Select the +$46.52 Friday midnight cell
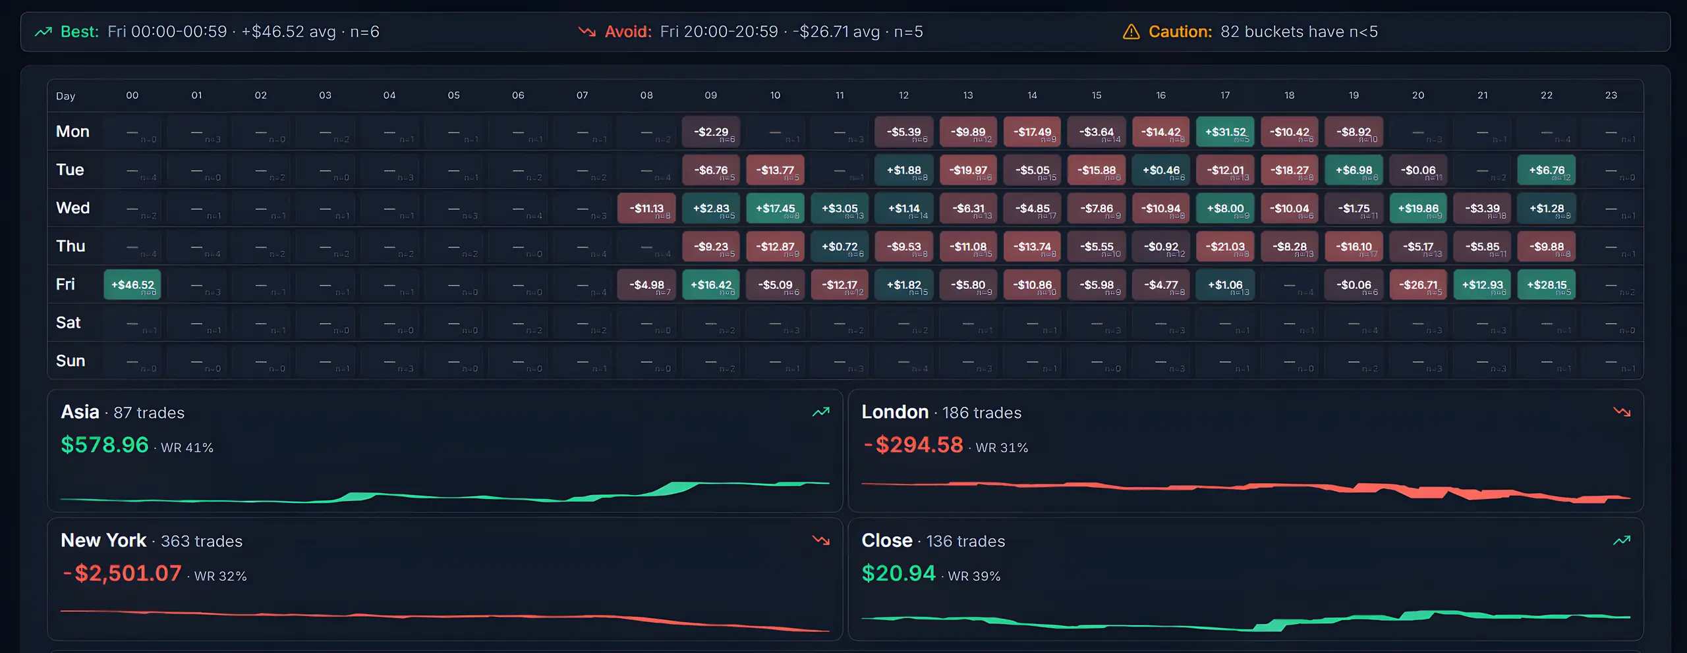The width and height of the screenshot is (1687, 653). [132, 284]
